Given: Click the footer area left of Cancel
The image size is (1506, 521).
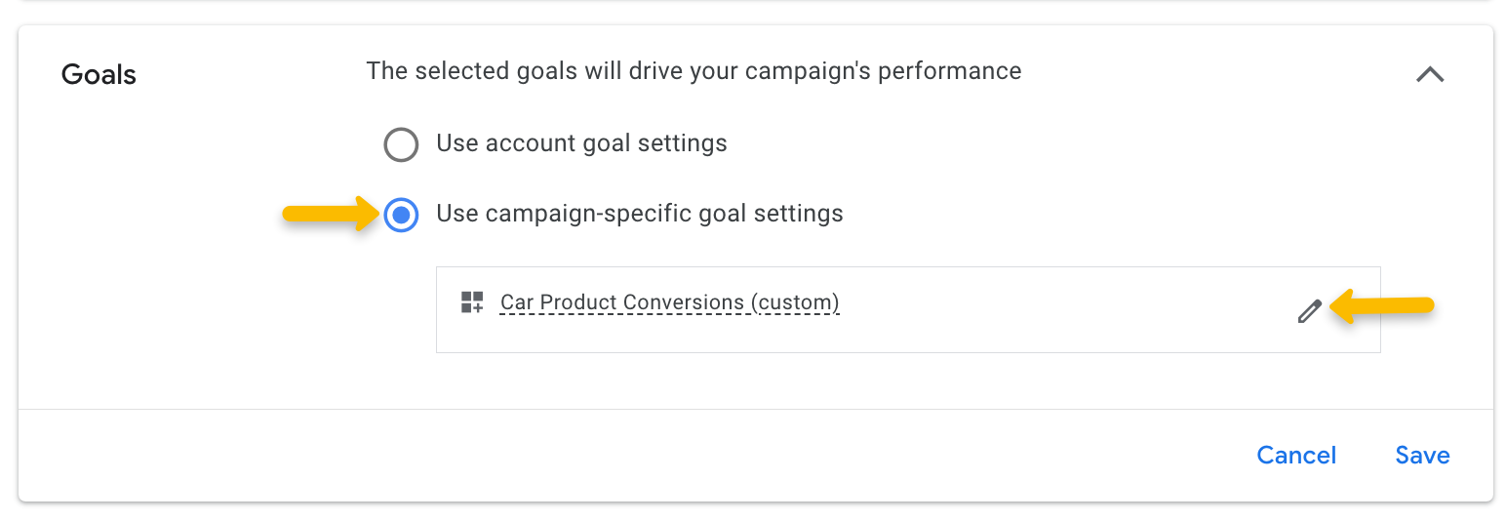Looking at the screenshot, I should click(683, 456).
